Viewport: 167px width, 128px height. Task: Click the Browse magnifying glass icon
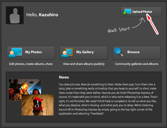119,52
